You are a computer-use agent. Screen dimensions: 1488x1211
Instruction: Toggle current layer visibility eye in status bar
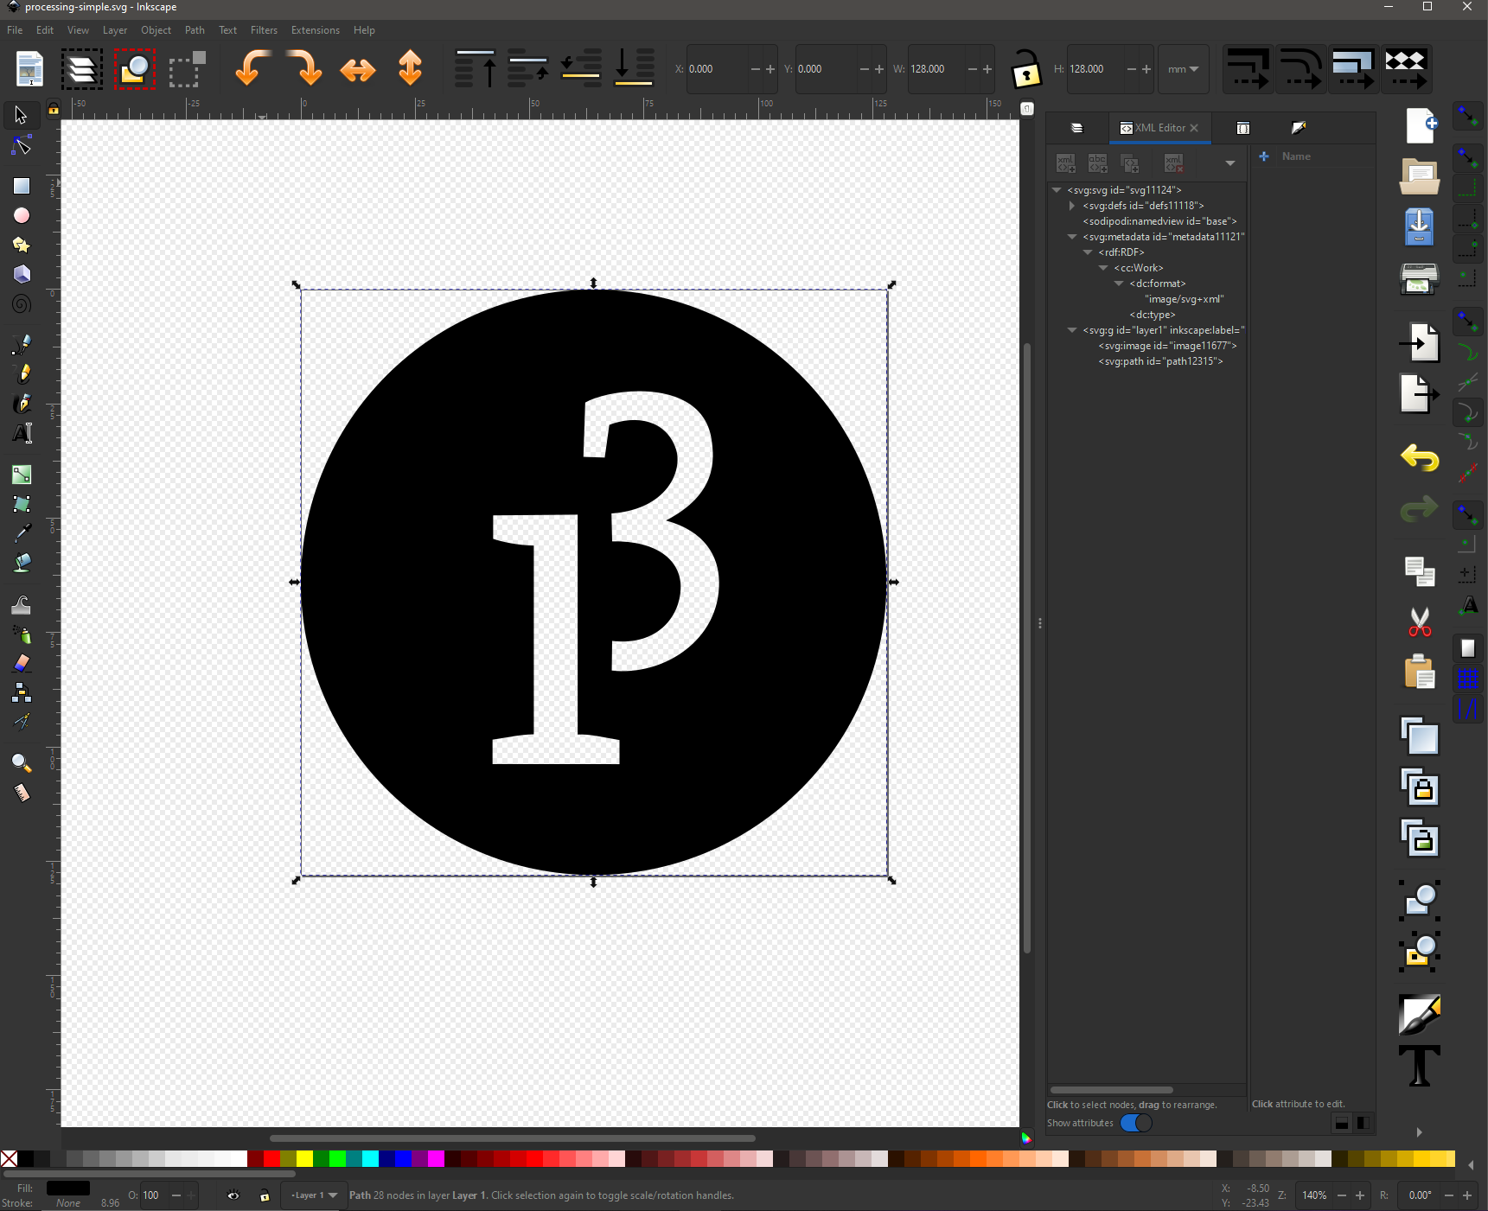(x=232, y=1195)
